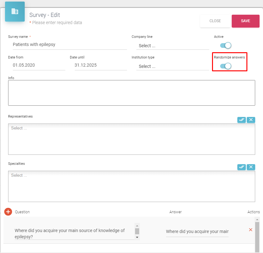Click the Date until field

(98, 65)
